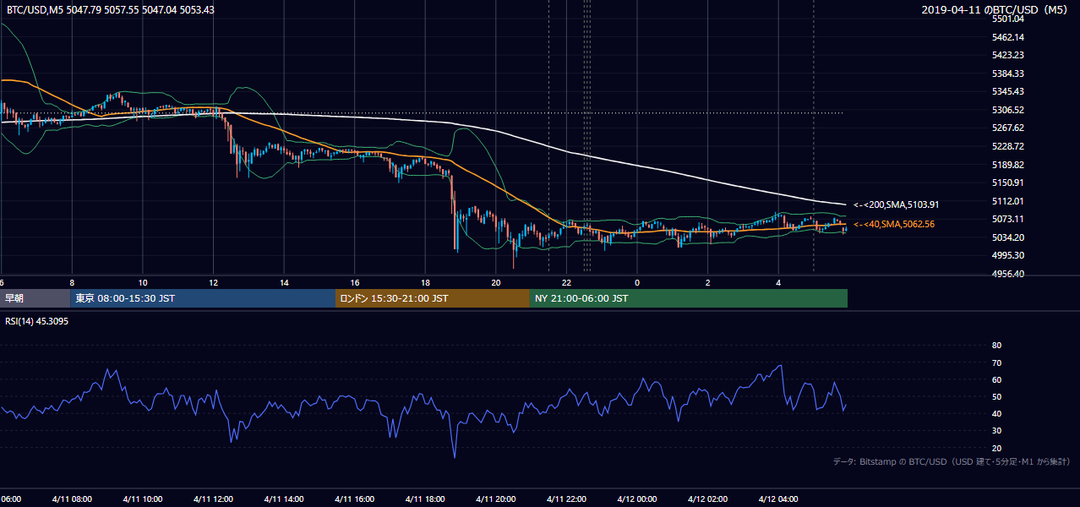Click the Bitstamp data source note
Screen dimensions: 1080x507
click(952, 461)
